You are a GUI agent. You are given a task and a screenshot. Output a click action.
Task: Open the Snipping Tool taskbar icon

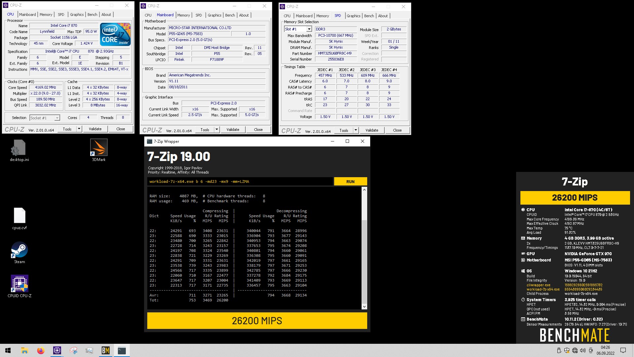pos(73,350)
